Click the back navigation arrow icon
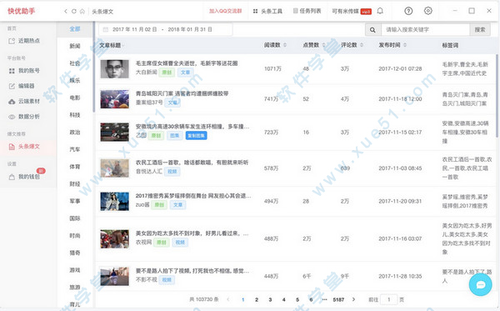The height and width of the screenshot is (311, 500). (65, 11)
